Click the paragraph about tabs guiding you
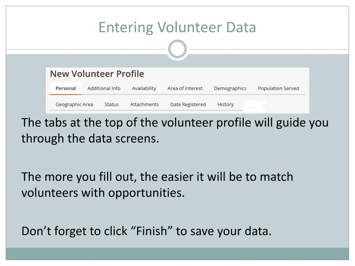 point(175,130)
